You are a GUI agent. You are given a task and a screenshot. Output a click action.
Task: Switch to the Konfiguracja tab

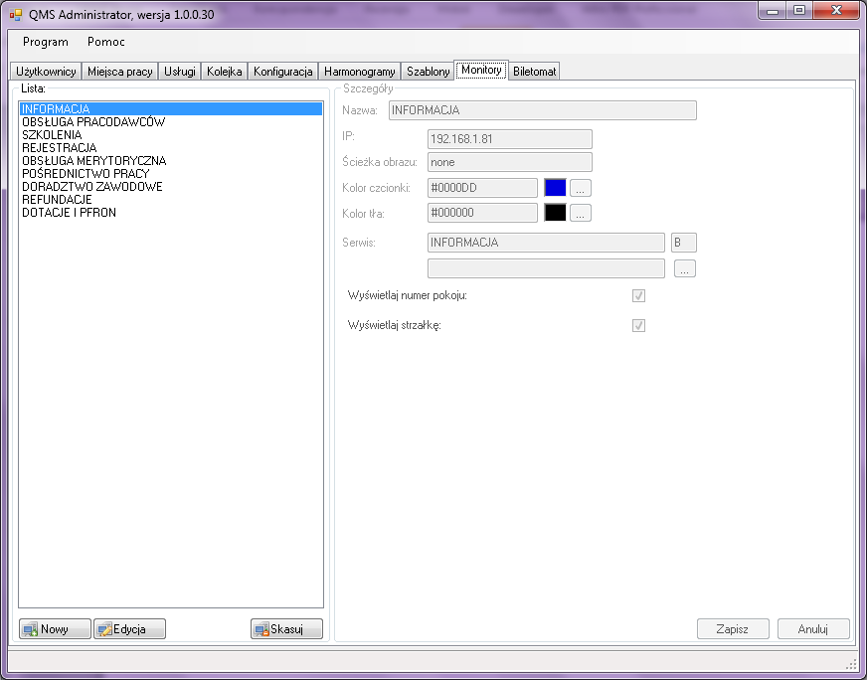(283, 72)
